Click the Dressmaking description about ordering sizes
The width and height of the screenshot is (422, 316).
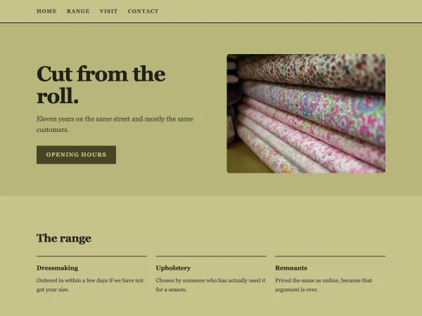[x=90, y=285]
